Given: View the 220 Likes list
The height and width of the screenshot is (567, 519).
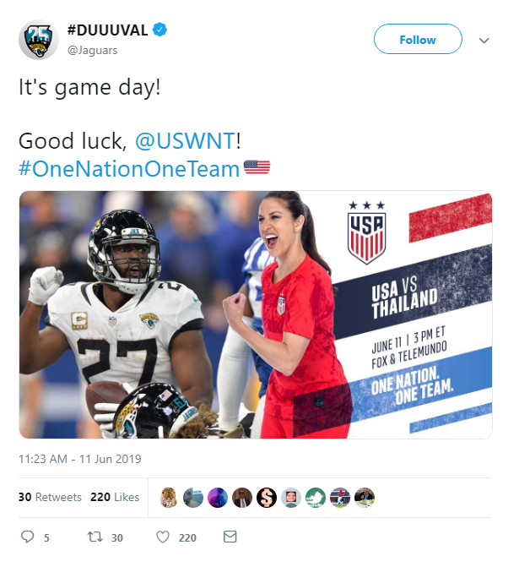Looking at the screenshot, I should pos(115,497).
